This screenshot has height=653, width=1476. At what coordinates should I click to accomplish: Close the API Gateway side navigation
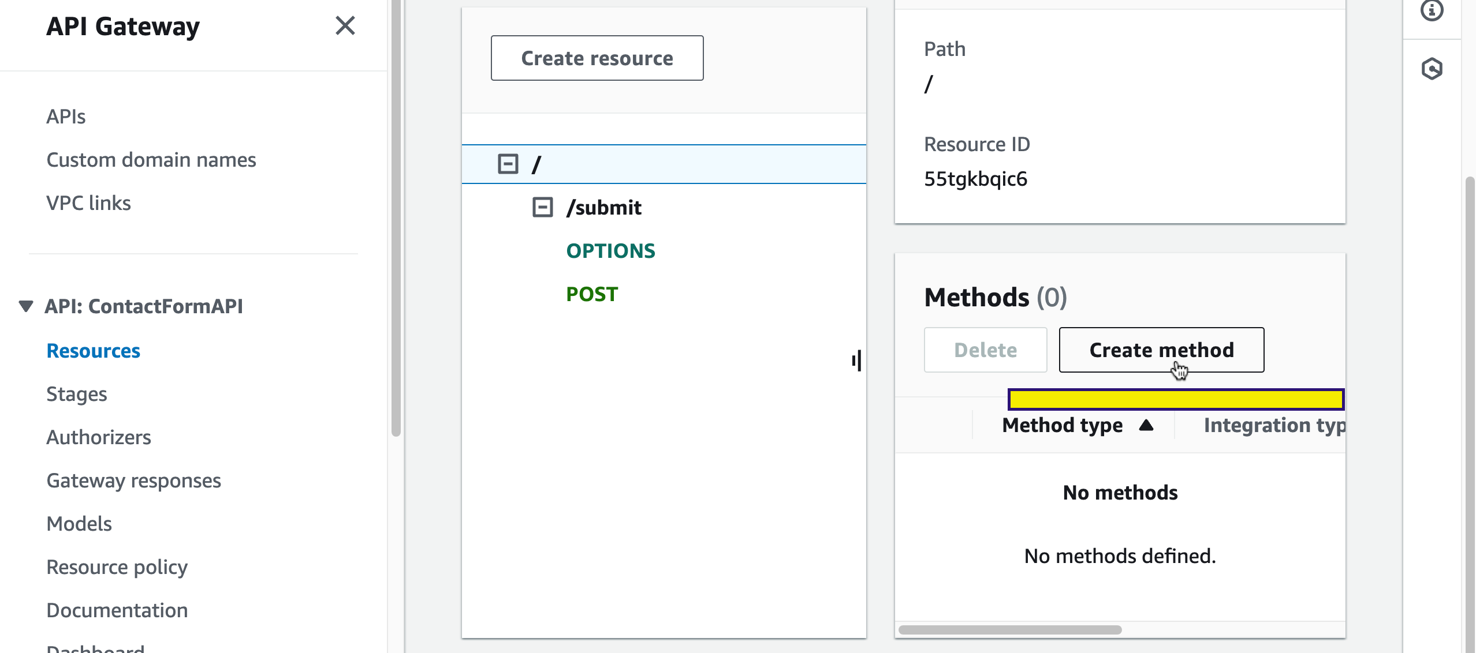click(x=345, y=26)
